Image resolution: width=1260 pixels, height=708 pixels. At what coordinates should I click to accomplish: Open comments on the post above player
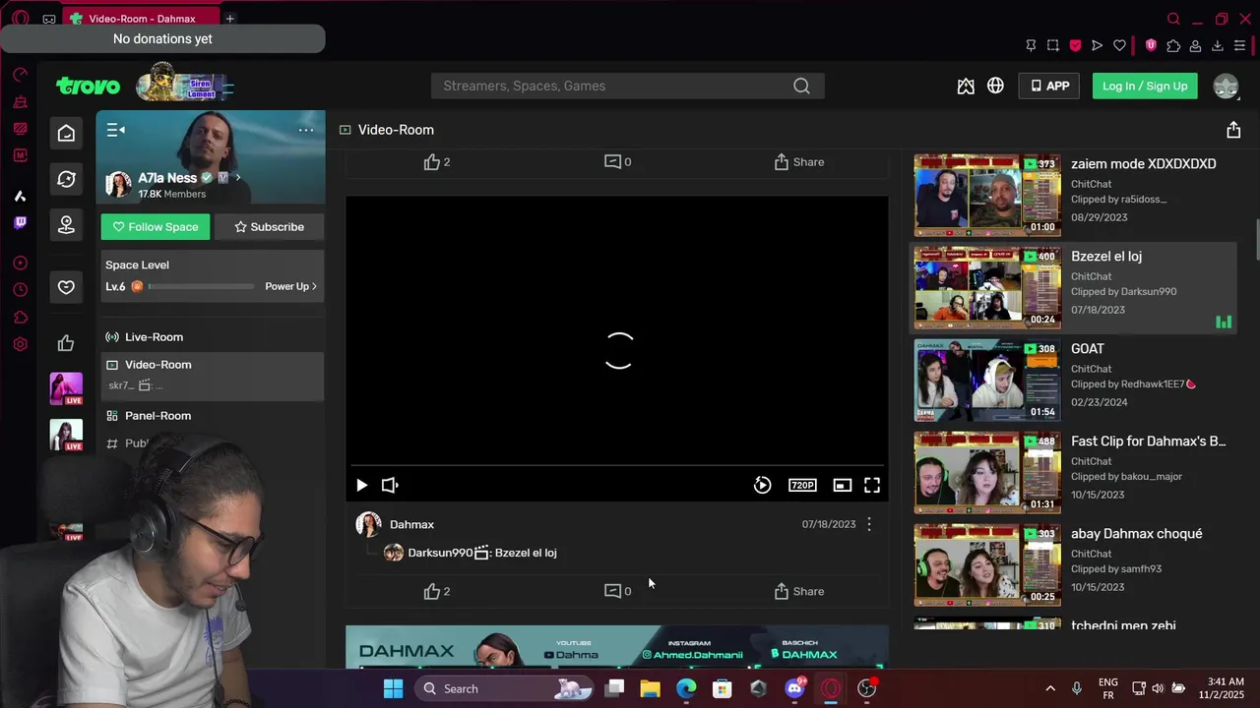(617, 162)
